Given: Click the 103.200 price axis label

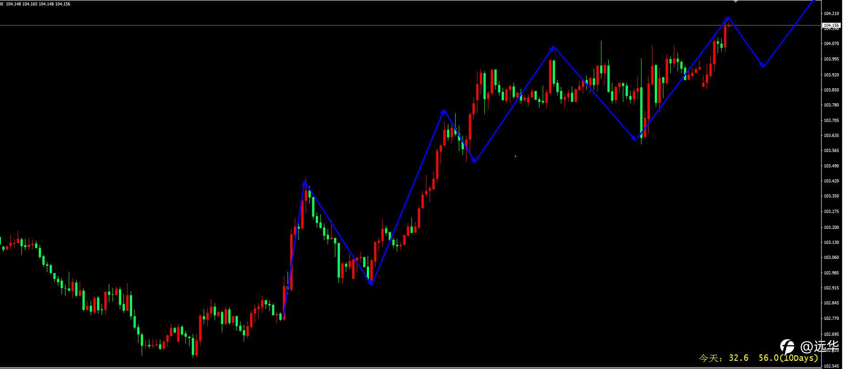Looking at the screenshot, I should [832, 227].
